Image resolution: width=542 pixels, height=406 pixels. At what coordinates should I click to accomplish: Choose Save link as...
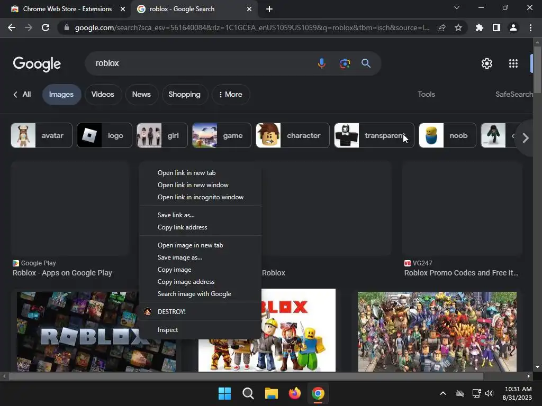(x=200, y=215)
